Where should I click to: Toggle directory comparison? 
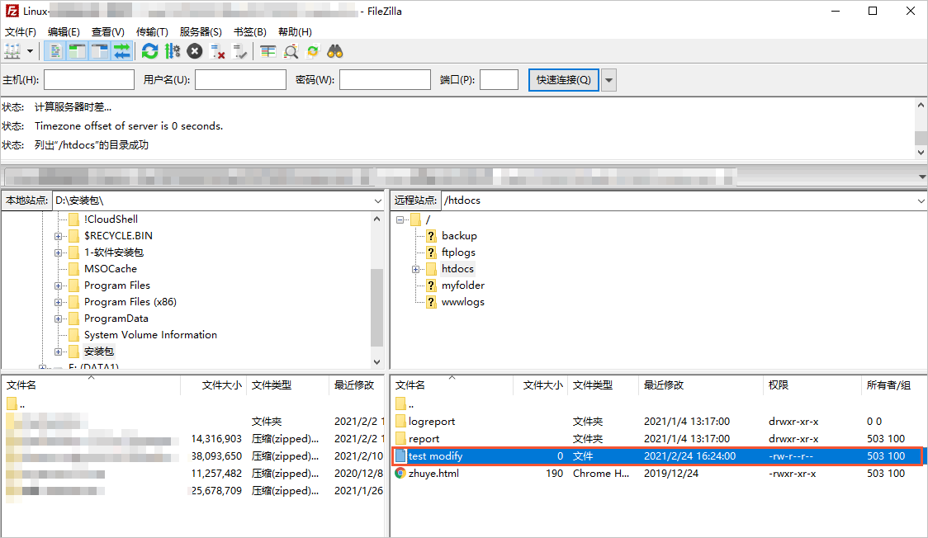point(291,51)
